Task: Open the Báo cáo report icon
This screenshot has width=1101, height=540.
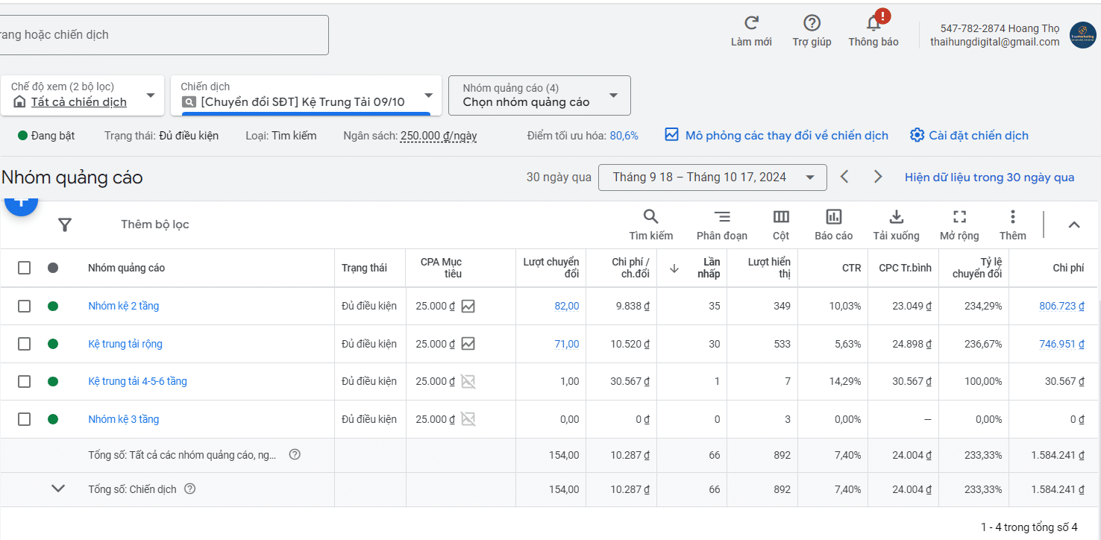Action: click(833, 217)
